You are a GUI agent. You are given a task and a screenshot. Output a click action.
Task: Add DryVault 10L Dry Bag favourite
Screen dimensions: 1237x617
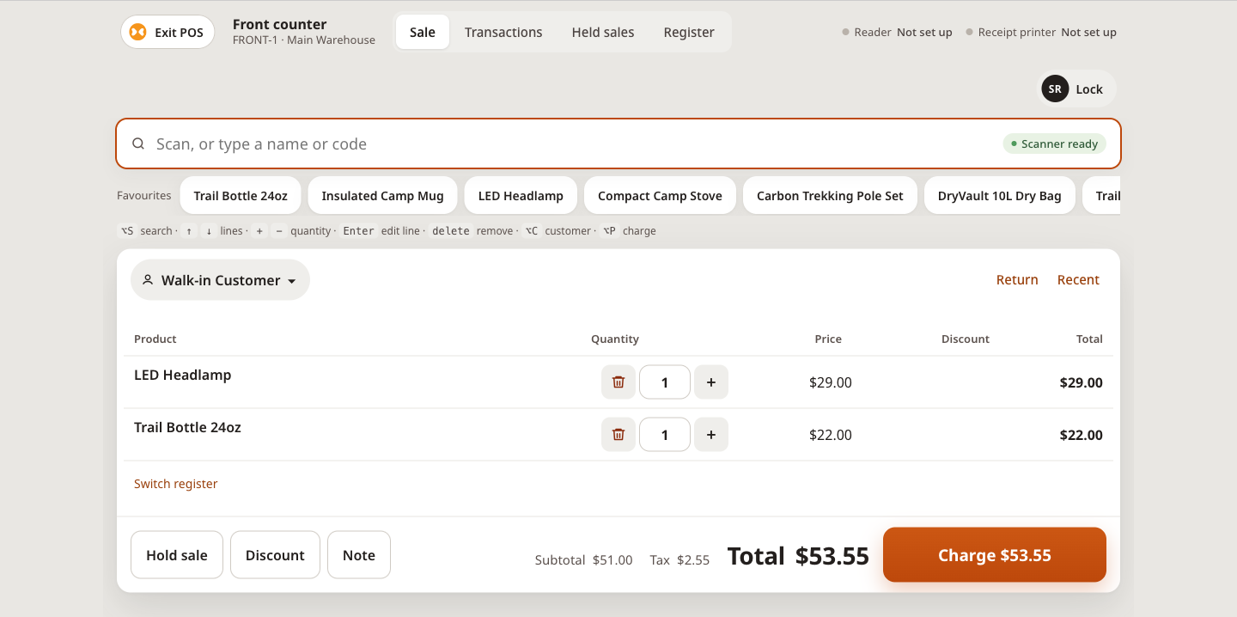[x=1000, y=196]
